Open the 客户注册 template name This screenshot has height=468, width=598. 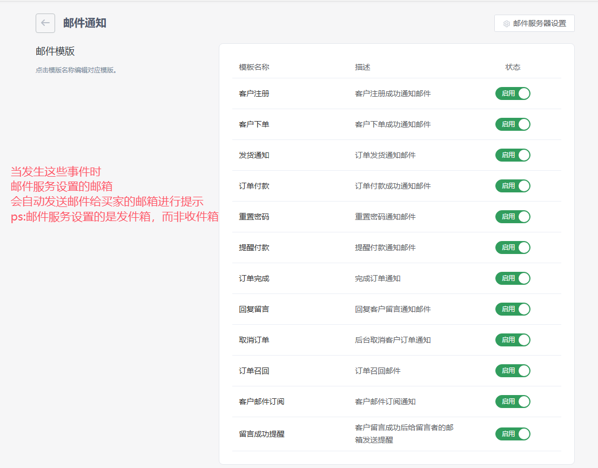click(x=254, y=93)
